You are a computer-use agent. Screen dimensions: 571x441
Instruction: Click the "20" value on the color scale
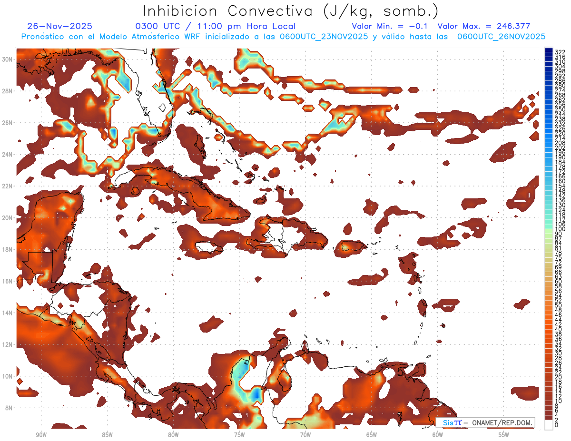click(x=559, y=377)
